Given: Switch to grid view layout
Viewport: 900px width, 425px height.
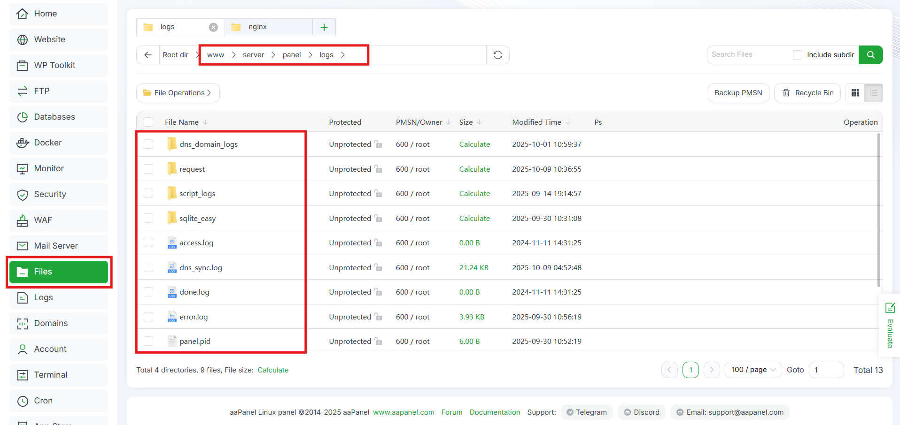Looking at the screenshot, I should tap(855, 93).
